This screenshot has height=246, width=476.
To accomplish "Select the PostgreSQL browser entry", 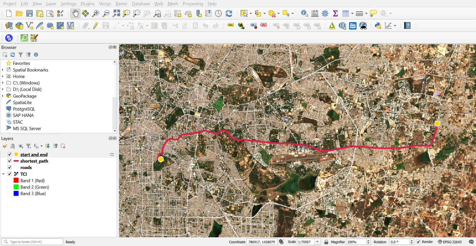I will pyautogui.click(x=24, y=109).
